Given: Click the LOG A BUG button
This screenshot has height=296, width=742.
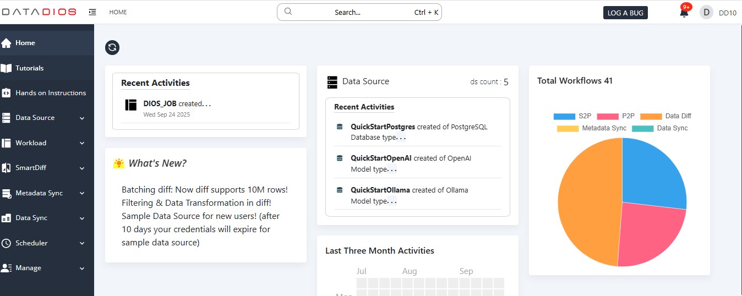Looking at the screenshot, I should (625, 13).
